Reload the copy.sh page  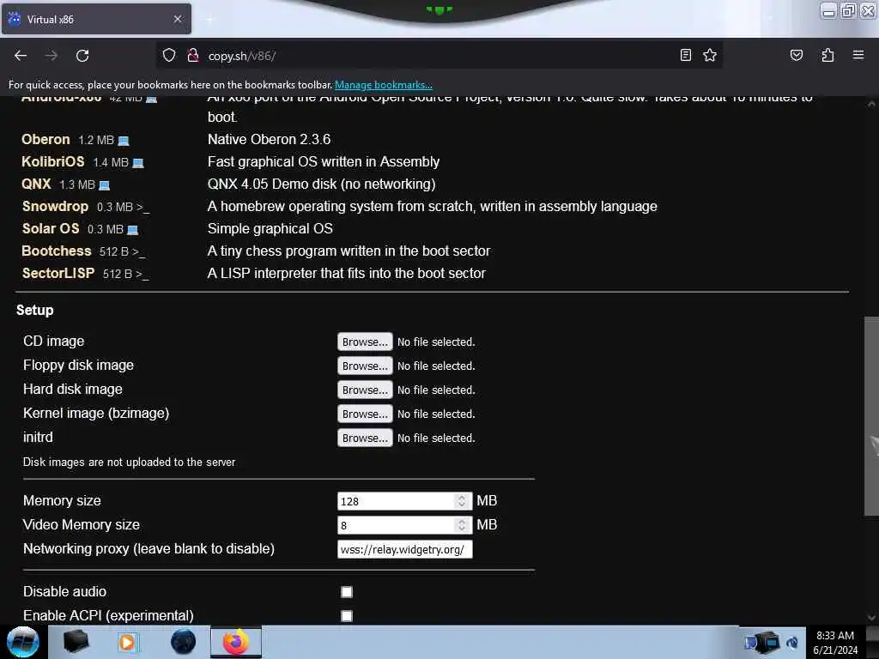tap(82, 56)
